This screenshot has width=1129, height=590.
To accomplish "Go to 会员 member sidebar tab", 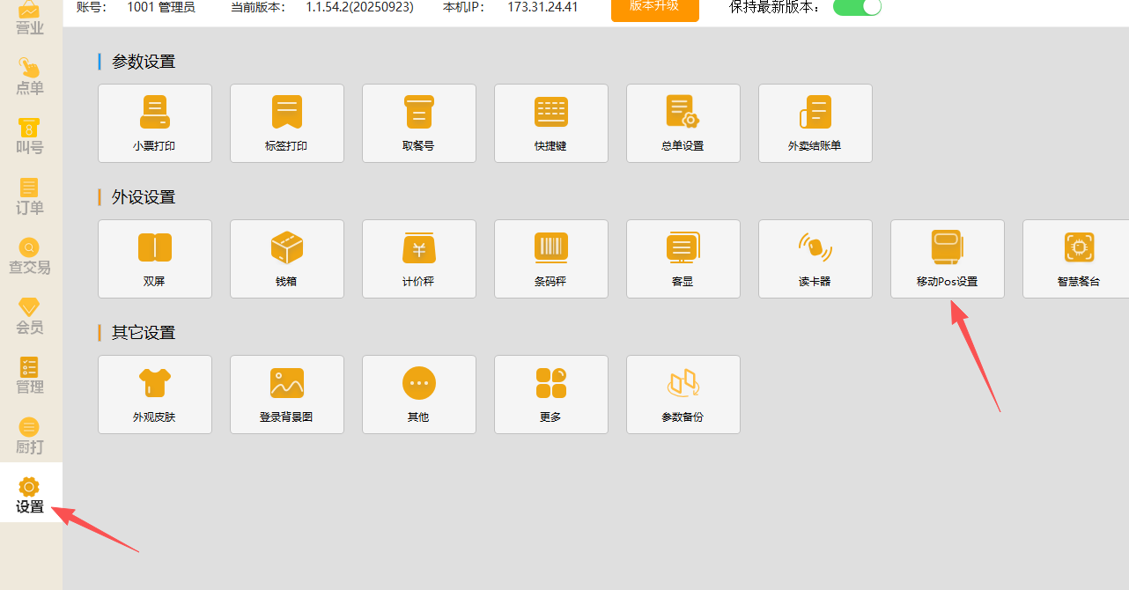I will point(30,316).
